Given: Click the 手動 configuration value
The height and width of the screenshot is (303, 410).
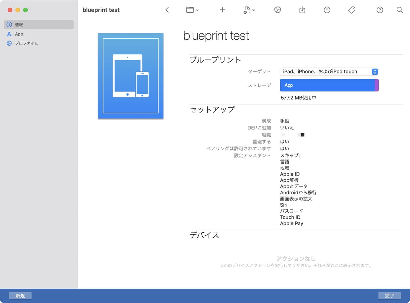Looking at the screenshot, I should click(285, 121).
